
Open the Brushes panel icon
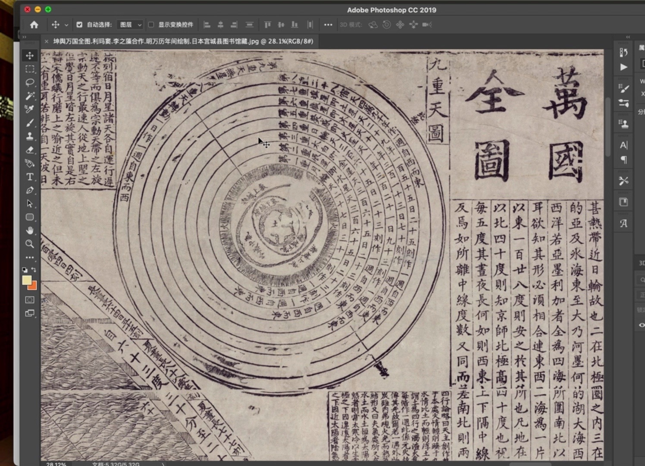[623, 103]
